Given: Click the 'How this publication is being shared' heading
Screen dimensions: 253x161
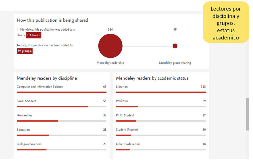Looking at the screenshot, I should click(x=52, y=20).
